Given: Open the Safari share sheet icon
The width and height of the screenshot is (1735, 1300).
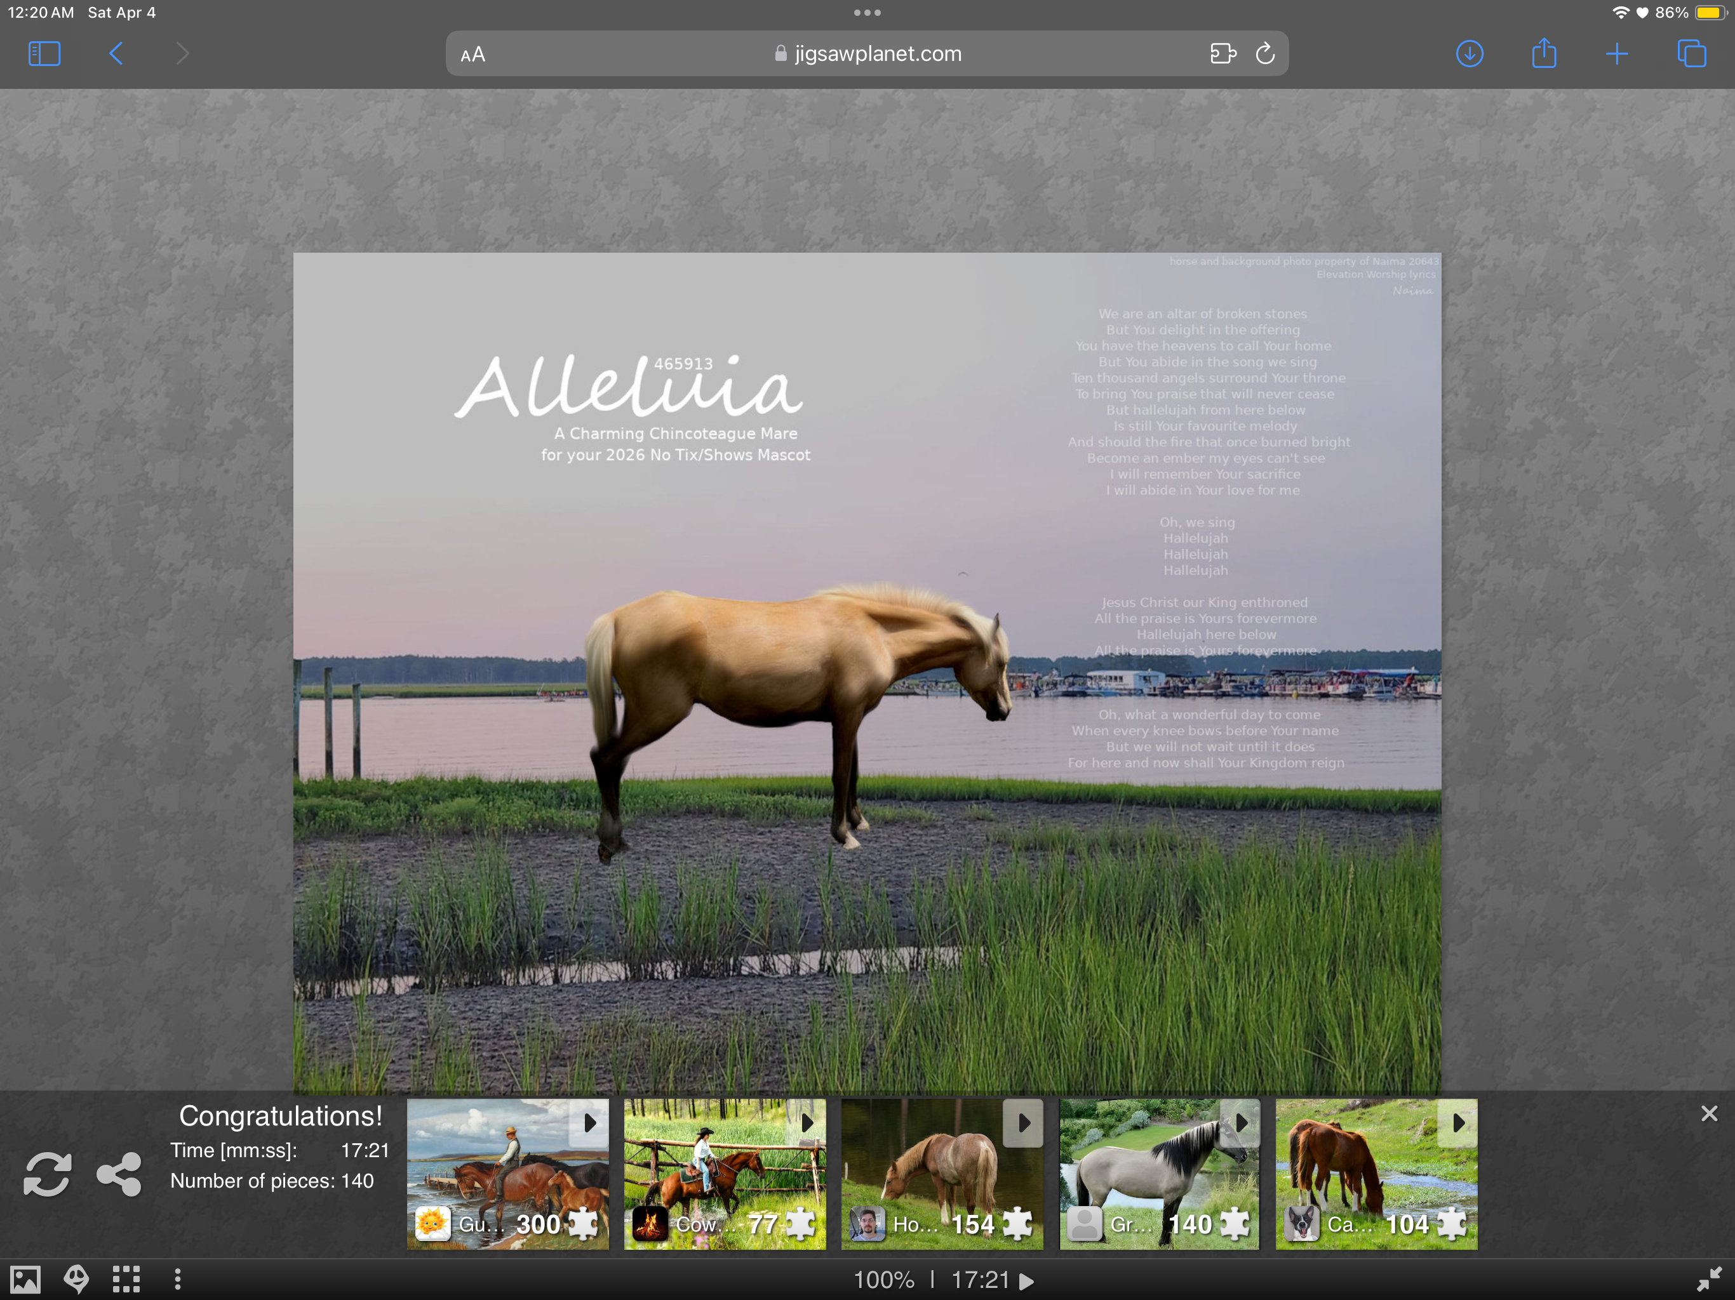Looking at the screenshot, I should (1544, 54).
